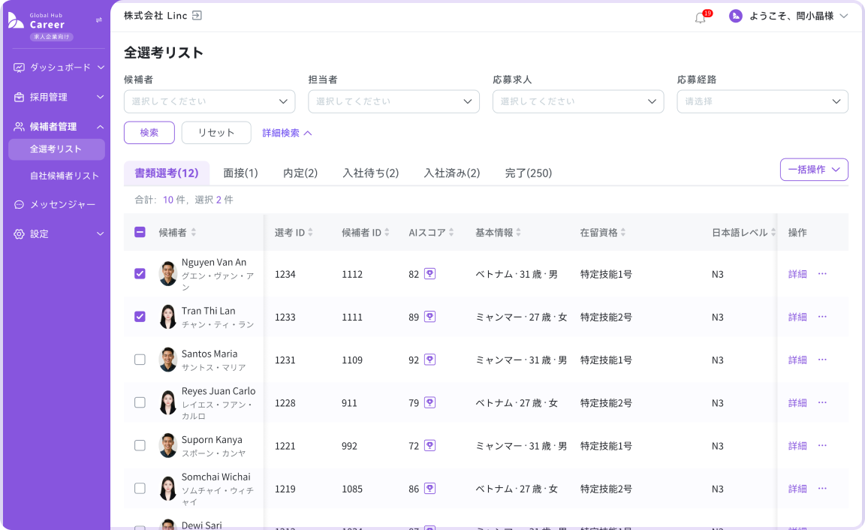The height and width of the screenshot is (530, 865).
Task: Open the 一括操作 dropdown button
Action: coord(814,170)
